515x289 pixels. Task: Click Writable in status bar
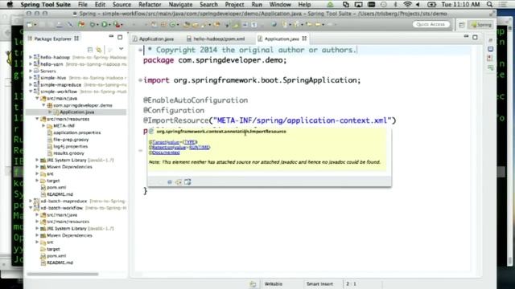(x=274, y=284)
